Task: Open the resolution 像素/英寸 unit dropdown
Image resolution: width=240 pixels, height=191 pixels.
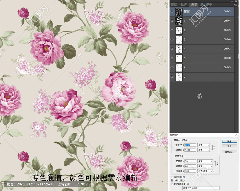Action: pos(205,171)
